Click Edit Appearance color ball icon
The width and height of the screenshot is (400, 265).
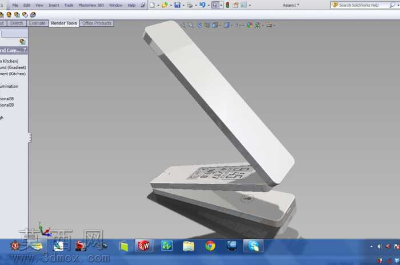coord(250,25)
